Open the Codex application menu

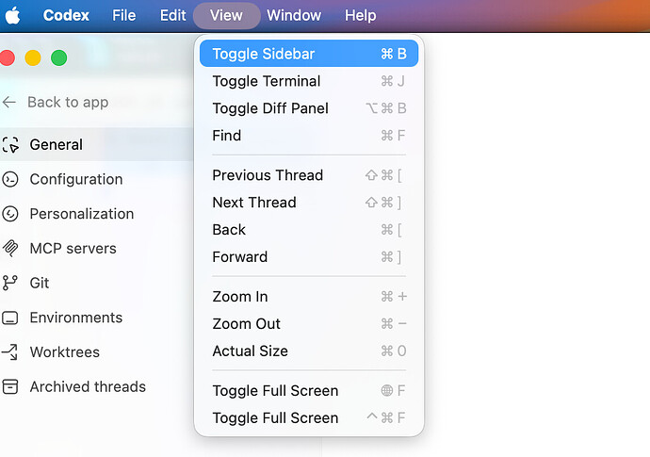pyautogui.click(x=66, y=15)
